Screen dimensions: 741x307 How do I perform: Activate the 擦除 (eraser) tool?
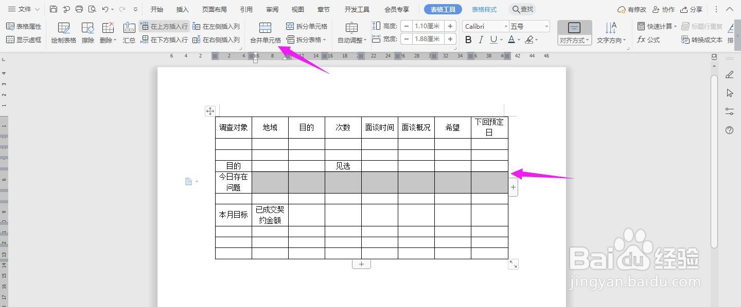tap(87, 32)
